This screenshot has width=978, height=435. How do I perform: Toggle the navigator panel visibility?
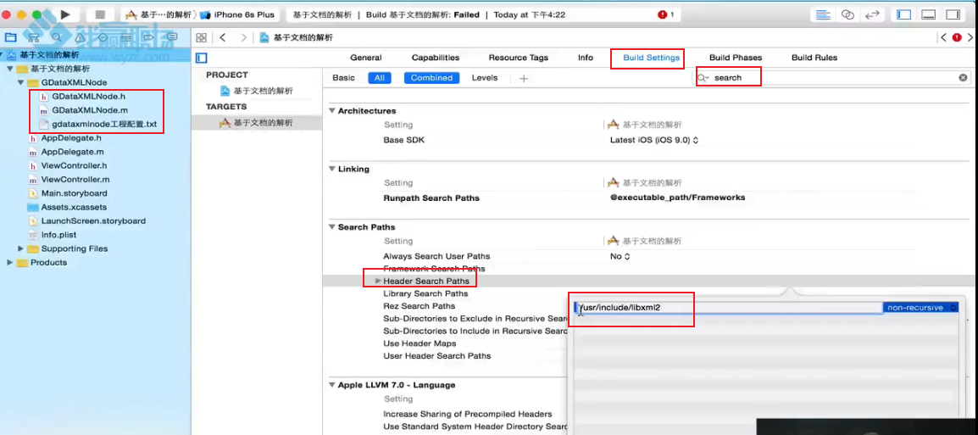point(903,14)
